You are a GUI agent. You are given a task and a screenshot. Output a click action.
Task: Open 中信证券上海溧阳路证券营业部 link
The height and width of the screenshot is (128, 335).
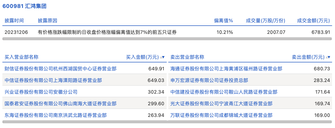click(x=53, y=80)
